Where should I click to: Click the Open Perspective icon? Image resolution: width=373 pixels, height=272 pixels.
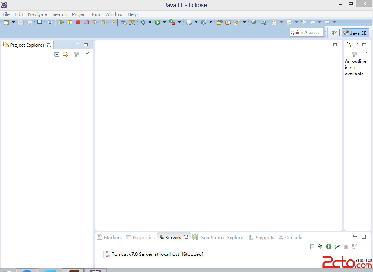click(x=334, y=33)
